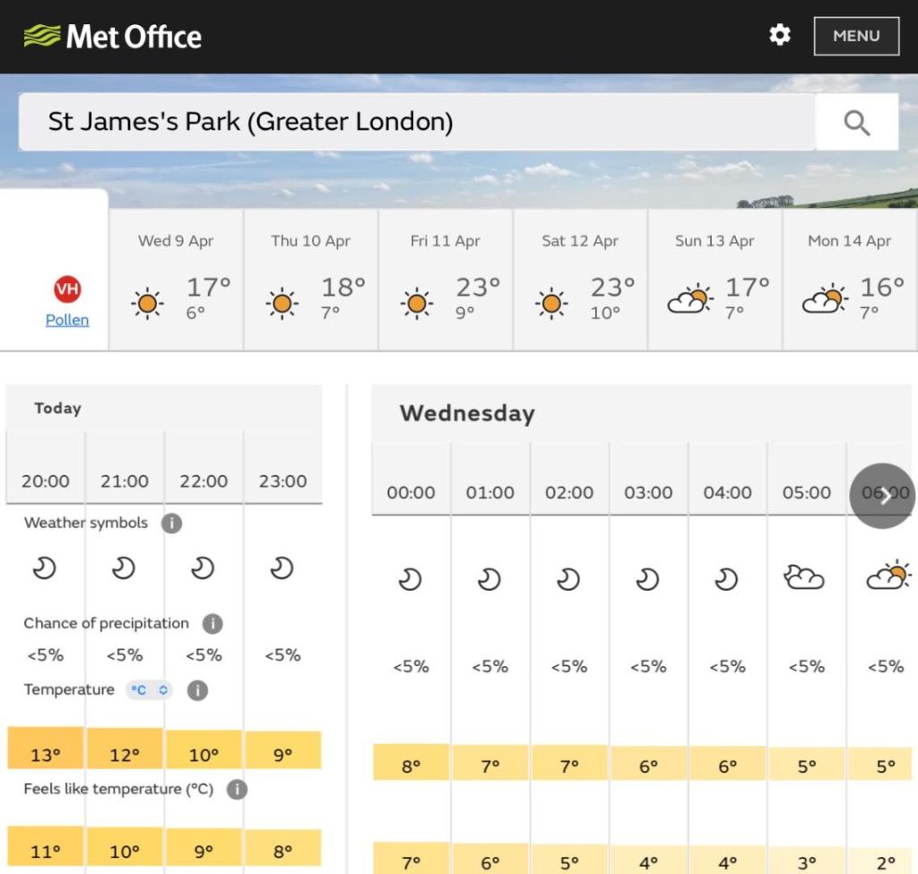
Task: Click the Met Office logo
Action: coord(113,37)
